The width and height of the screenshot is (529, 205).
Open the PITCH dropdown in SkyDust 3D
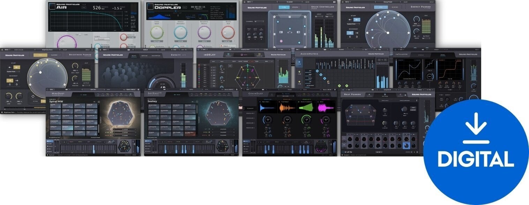click(x=223, y=132)
